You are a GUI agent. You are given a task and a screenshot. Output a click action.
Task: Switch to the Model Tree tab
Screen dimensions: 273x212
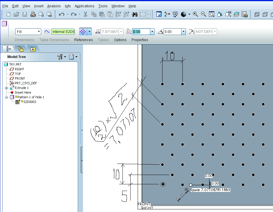point(8,49)
